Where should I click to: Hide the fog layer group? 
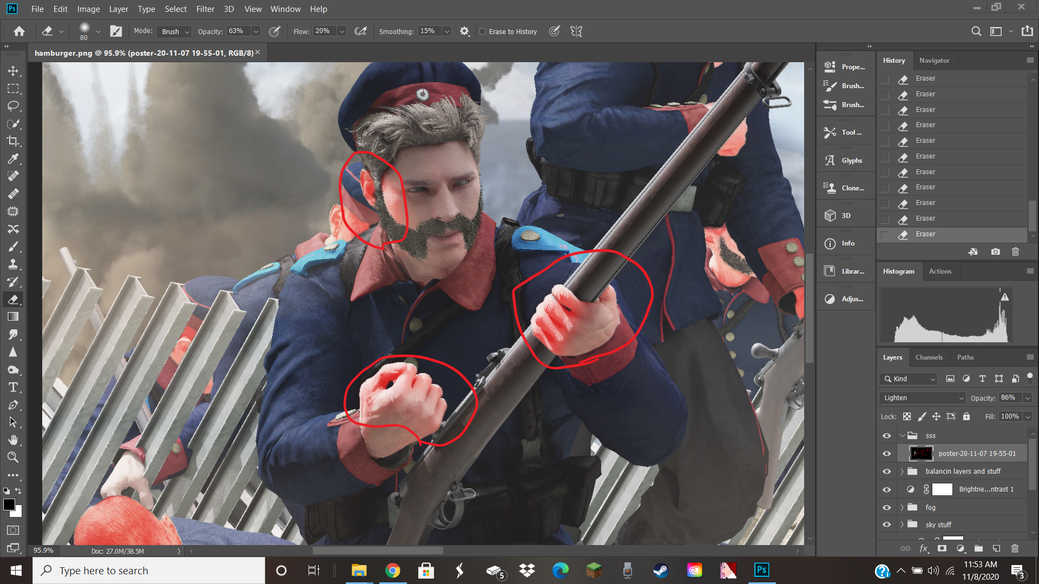pyautogui.click(x=886, y=507)
